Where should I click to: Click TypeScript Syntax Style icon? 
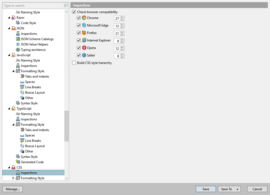pyautogui.click(x=18, y=156)
